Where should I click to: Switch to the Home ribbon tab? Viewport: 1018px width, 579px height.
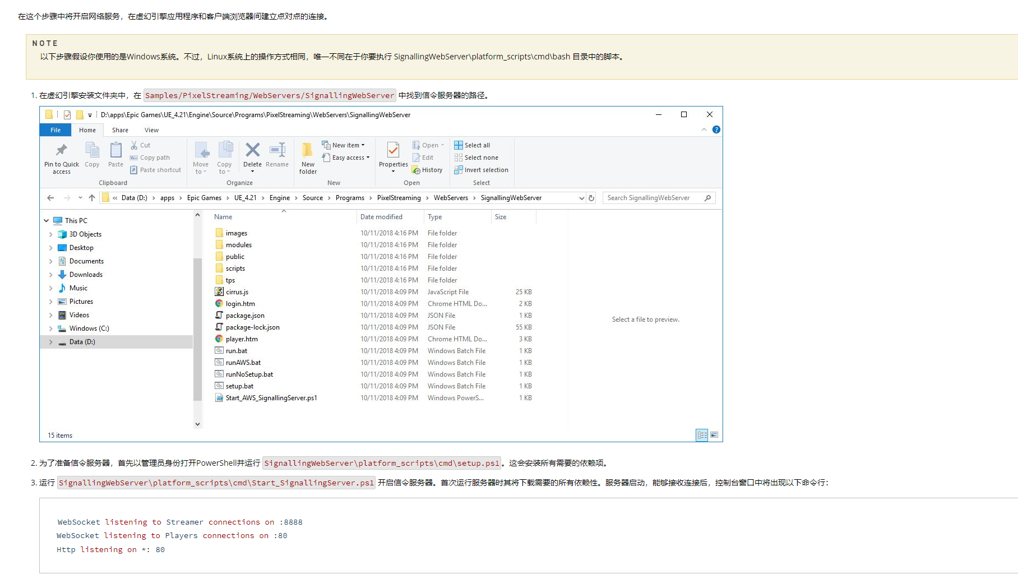click(87, 130)
